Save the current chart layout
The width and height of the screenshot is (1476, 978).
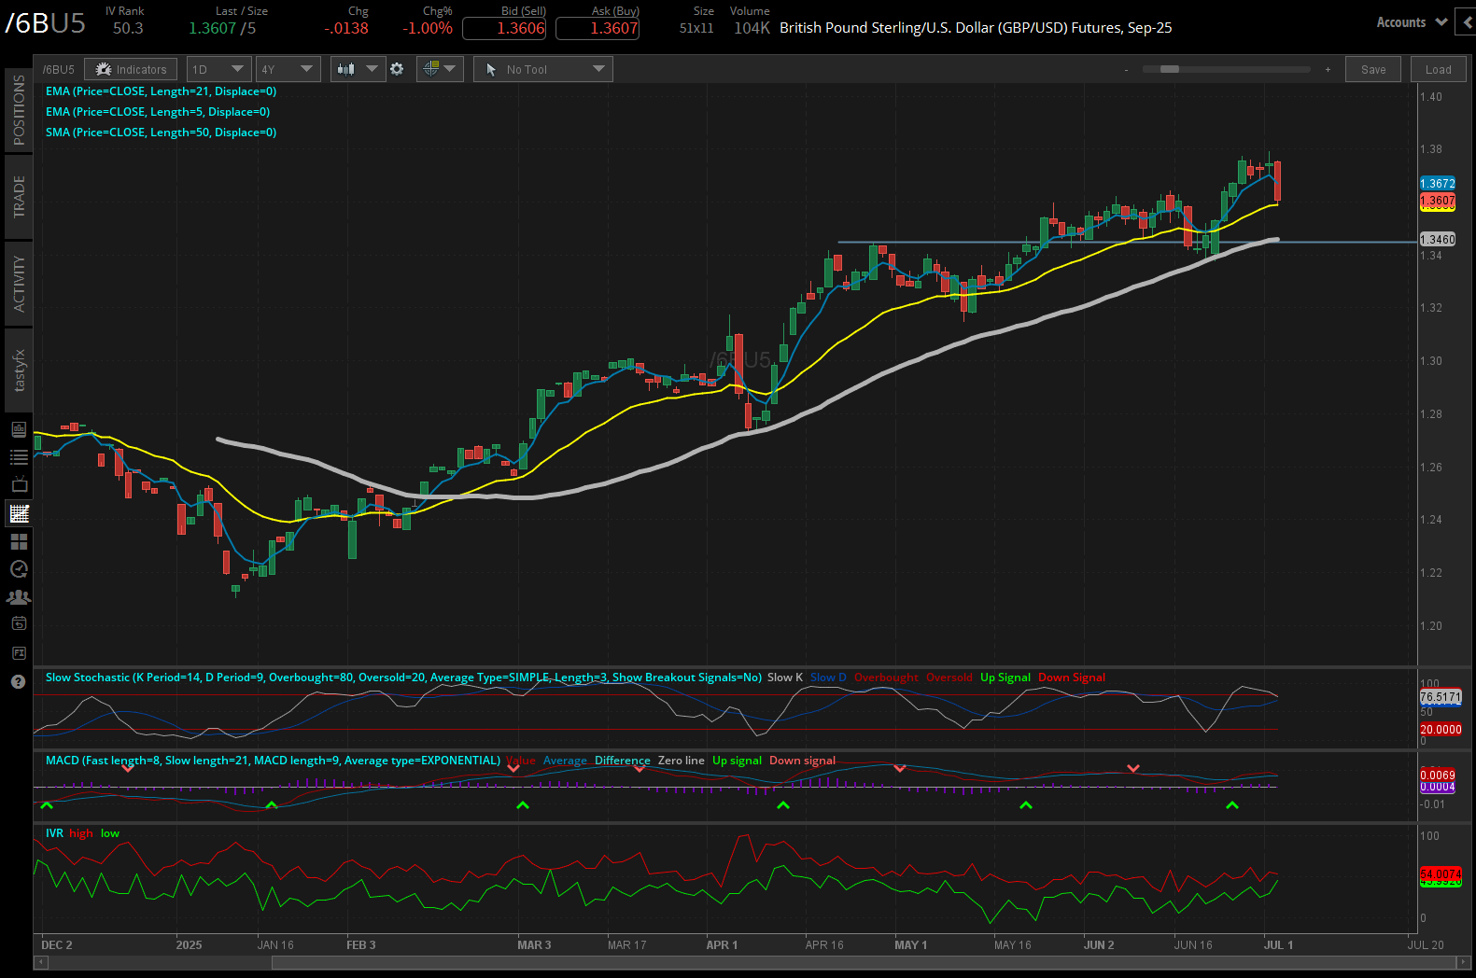pyautogui.click(x=1373, y=69)
